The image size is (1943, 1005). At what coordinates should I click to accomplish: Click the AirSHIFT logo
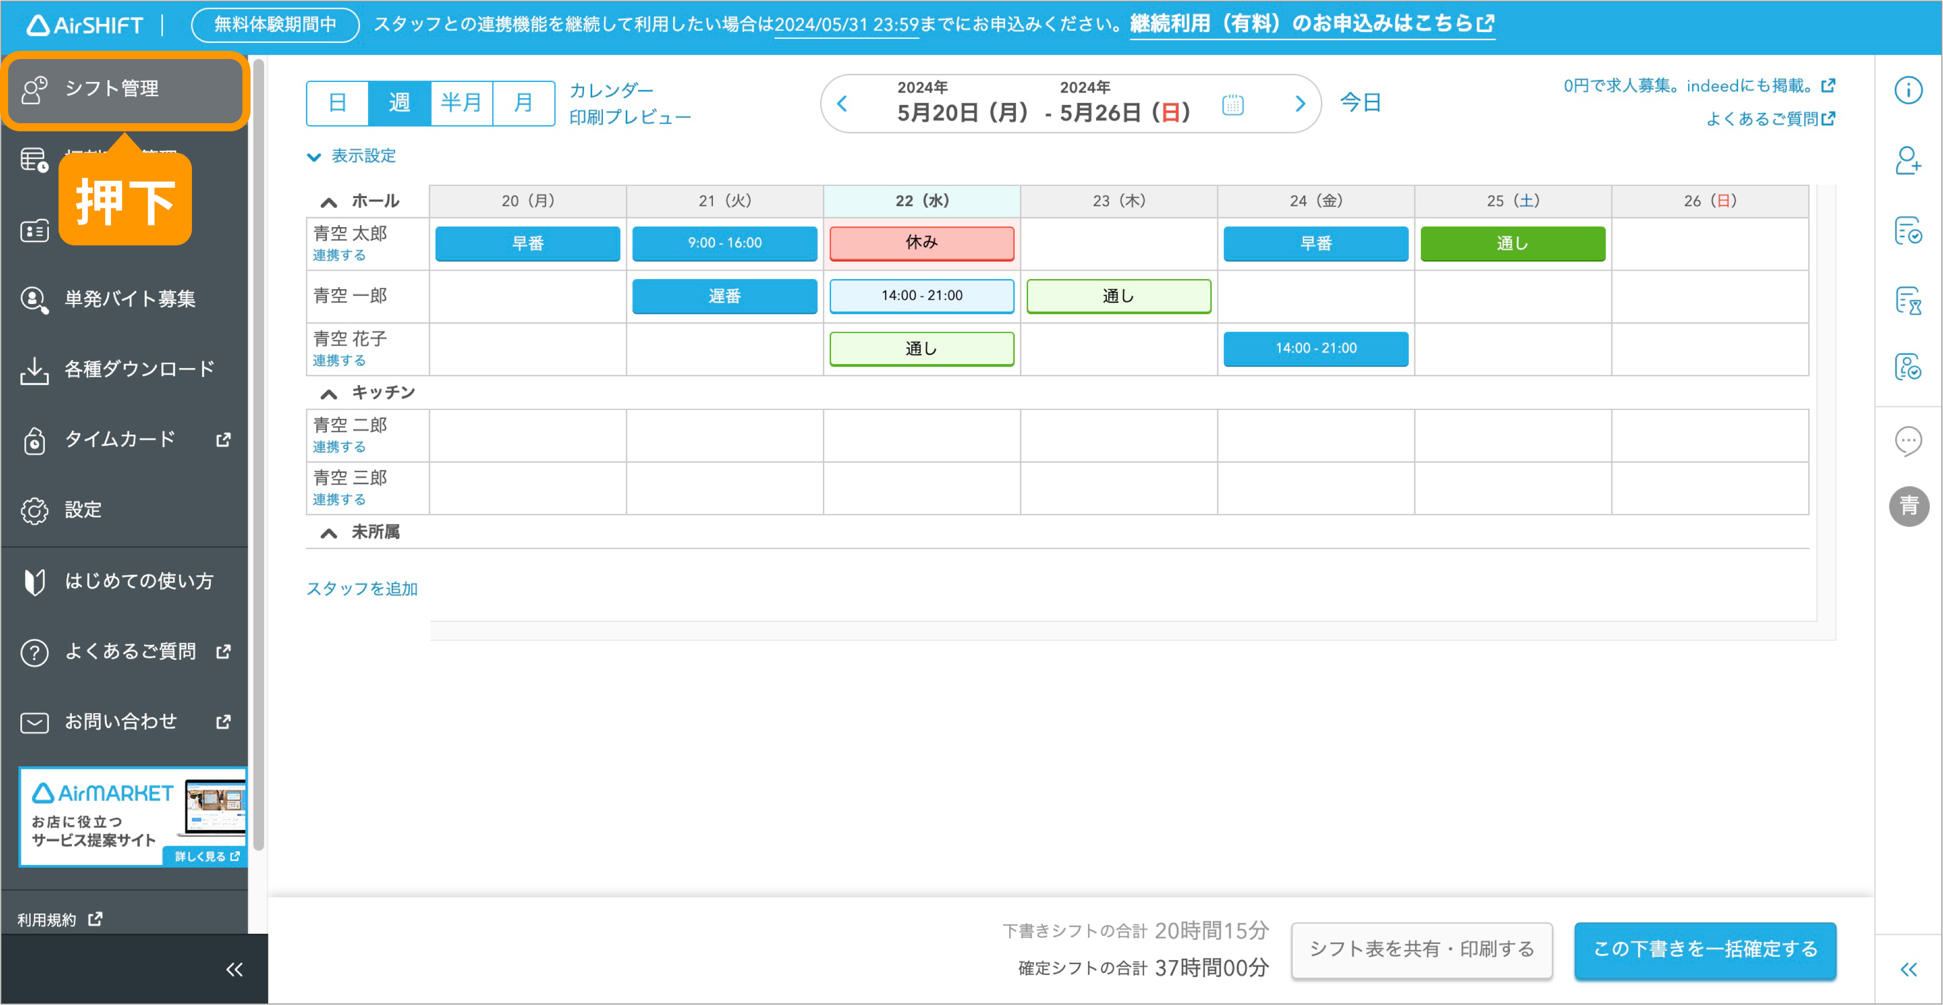click(85, 25)
